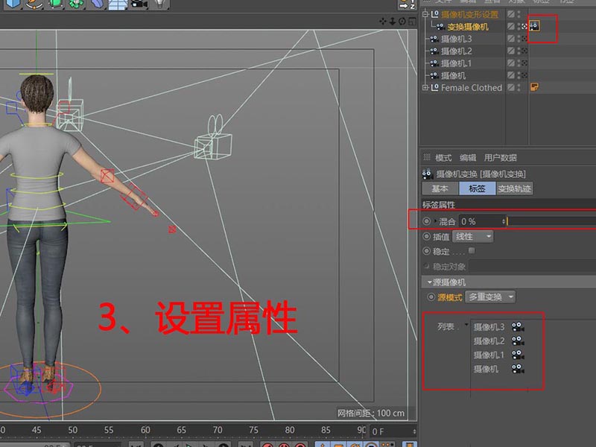Open the 编辑 menu above the attribute panel
This screenshot has height=447, width=596.
tap(468, 157)
